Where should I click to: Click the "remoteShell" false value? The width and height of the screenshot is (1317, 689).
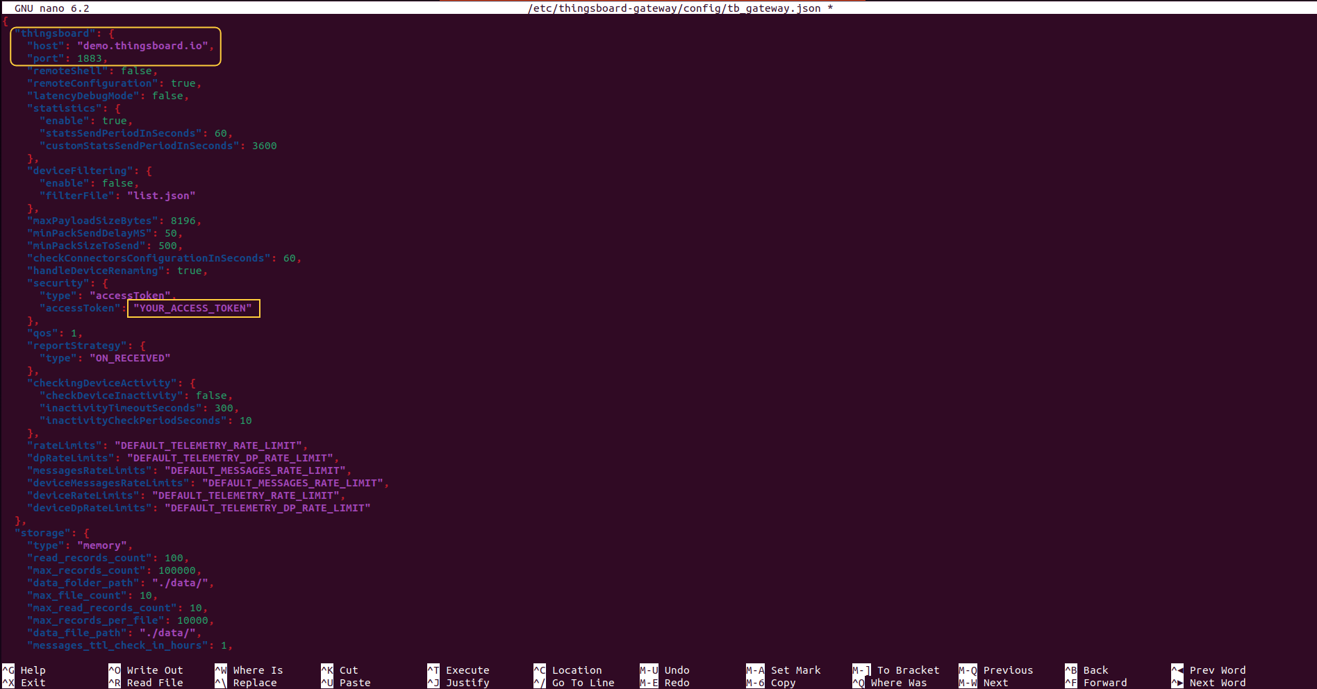136,71
